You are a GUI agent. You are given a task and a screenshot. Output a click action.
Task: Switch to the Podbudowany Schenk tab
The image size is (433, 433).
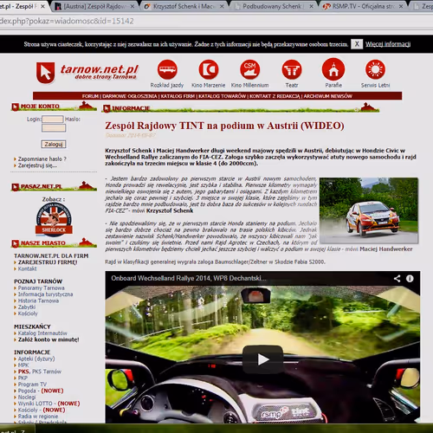(x=274, y=6)
